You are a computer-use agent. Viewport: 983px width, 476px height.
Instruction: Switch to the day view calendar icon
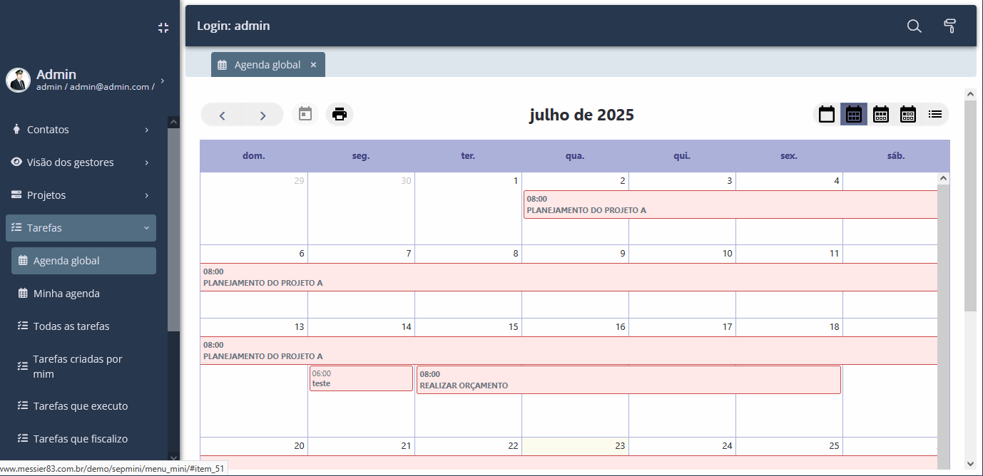tap(826, 114)
